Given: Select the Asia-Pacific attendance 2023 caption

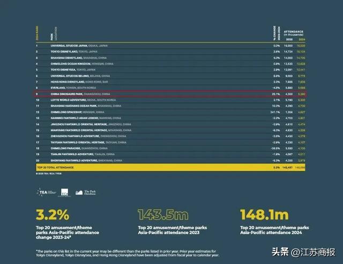Looking at the screenshot, I should 173,230.
